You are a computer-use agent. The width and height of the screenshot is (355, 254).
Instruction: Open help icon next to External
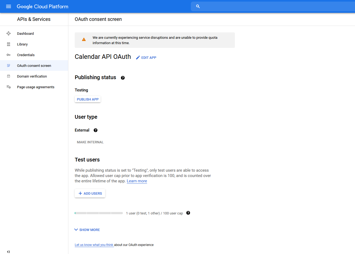pyautogui.click(x=96, y=130)
